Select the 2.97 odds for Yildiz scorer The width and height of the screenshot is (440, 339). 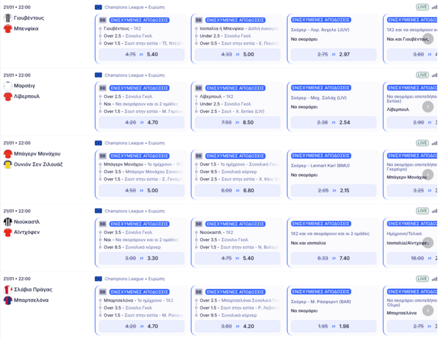334,54
